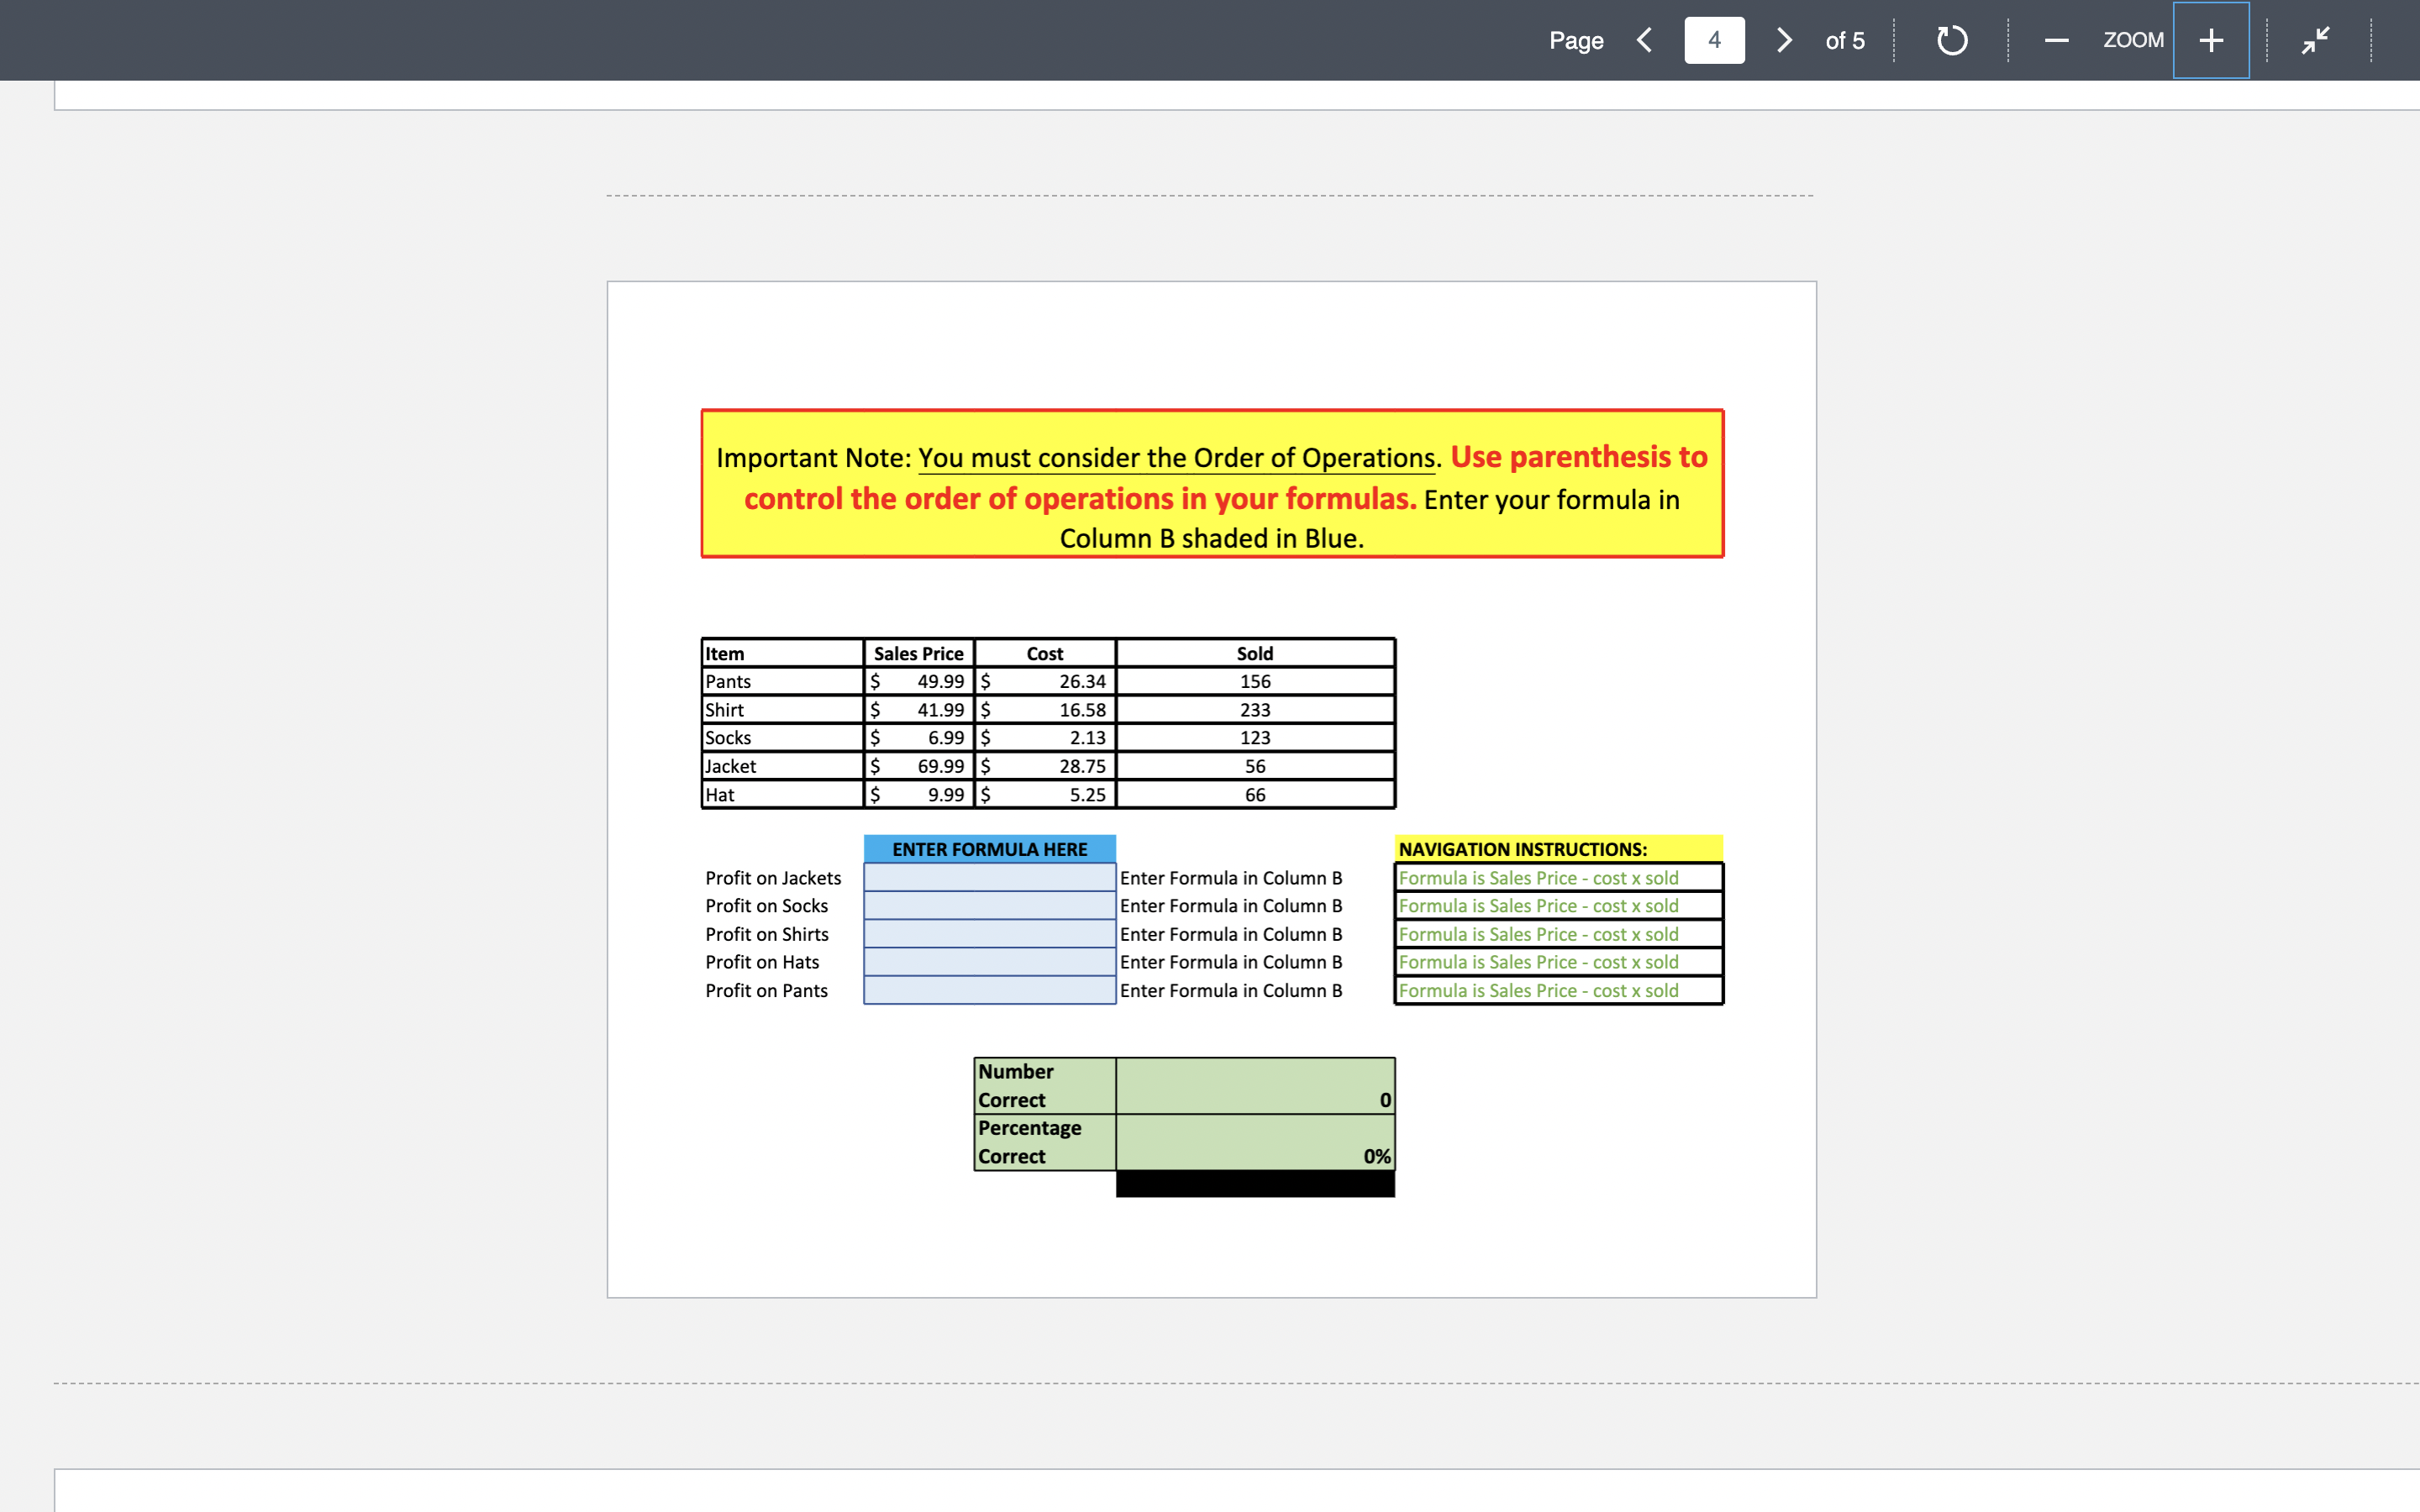Go to the next page
The image size is (2420, 1512).
click(x=1784, y=40)
